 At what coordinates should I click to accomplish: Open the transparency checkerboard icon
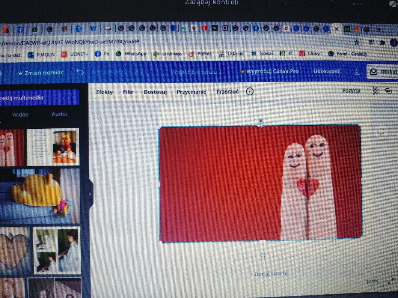point(375,91)
